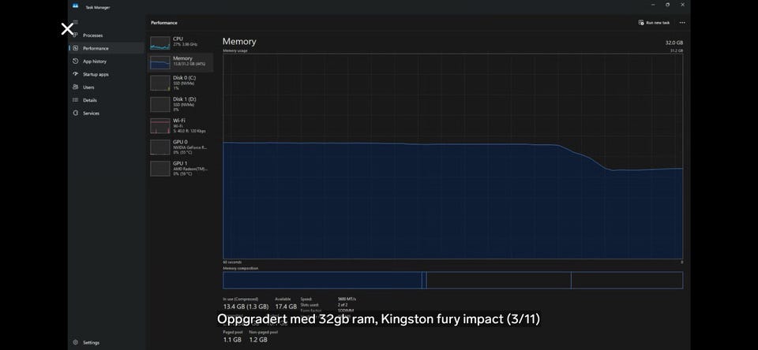
Task: Click the in-use segment of memory composition
Action: pyautogui.click(x=322, y=280)
